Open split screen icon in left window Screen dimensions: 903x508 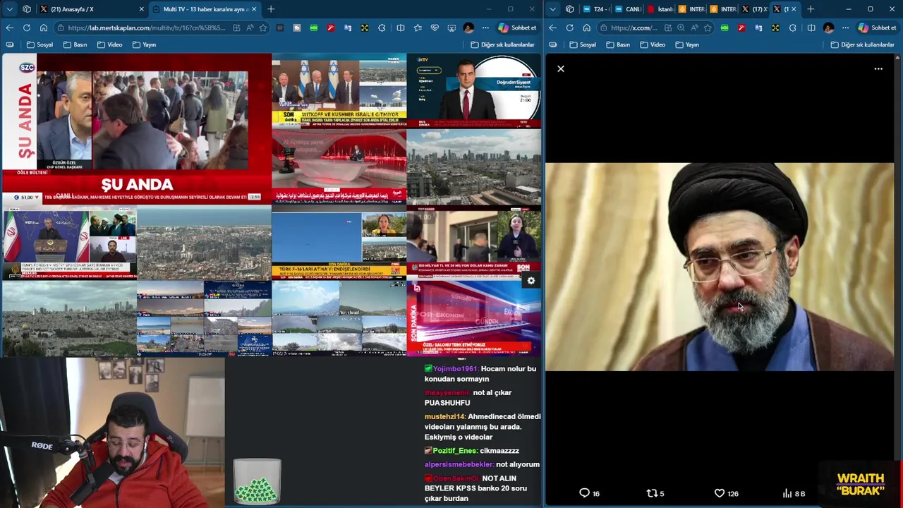(401, 28)
